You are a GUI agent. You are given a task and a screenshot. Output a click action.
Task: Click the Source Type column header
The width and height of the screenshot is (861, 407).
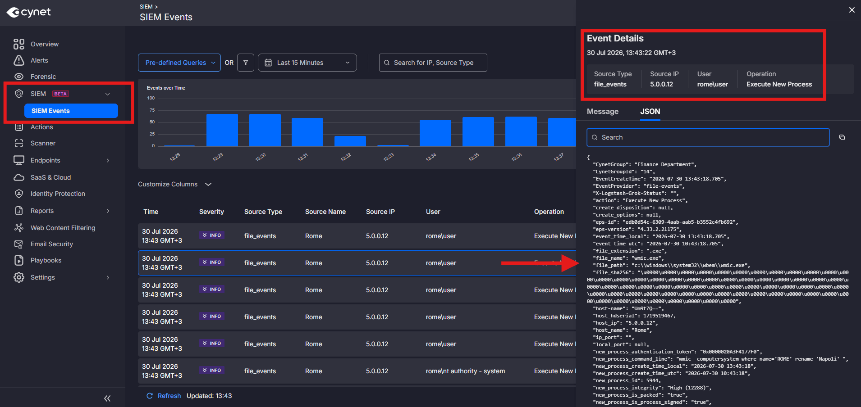[x=263, y=212]
